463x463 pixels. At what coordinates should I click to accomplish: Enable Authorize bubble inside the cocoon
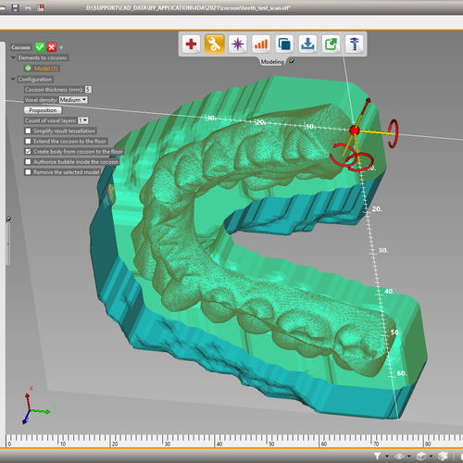click(x=28, y=162)
